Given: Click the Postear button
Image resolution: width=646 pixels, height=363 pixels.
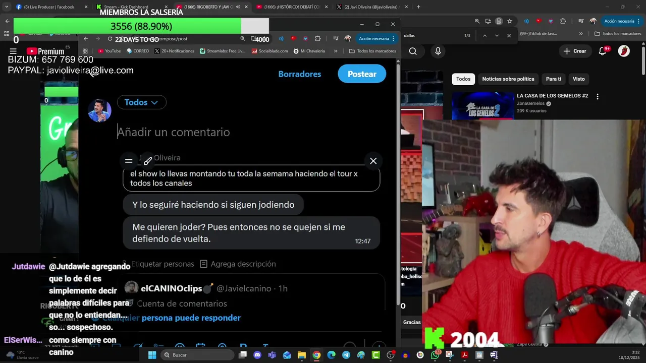Looking at the screenshot, I should click(362, 74).
